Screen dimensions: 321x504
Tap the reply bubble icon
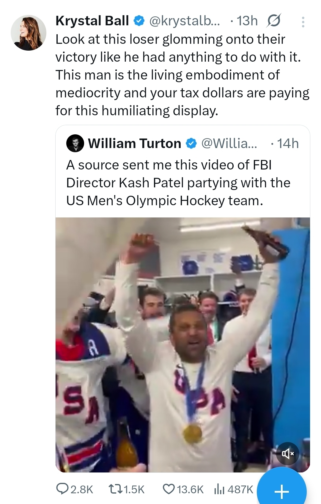[62, 489]
